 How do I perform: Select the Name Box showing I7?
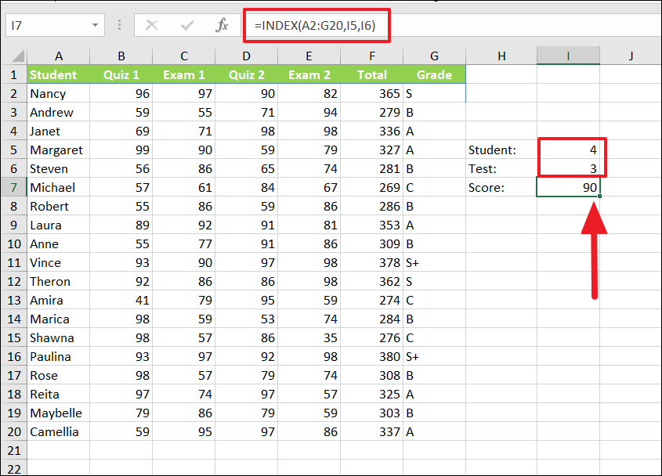point(49,24)
